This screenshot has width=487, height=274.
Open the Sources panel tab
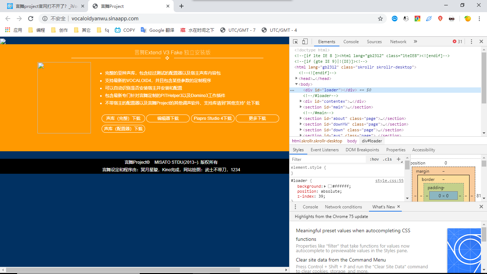374,42
